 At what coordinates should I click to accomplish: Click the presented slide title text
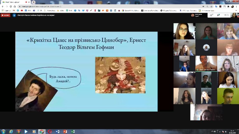[x=86, y=44]
